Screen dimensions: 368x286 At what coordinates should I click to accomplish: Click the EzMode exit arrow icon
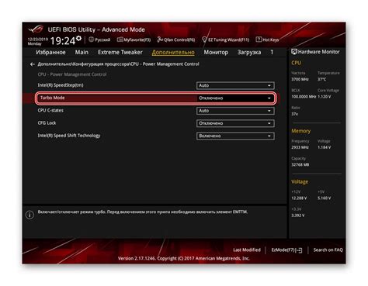tap(299, 250)
